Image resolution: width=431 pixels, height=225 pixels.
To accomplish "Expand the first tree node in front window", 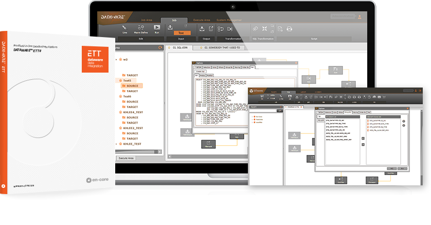I will point(253,117).
